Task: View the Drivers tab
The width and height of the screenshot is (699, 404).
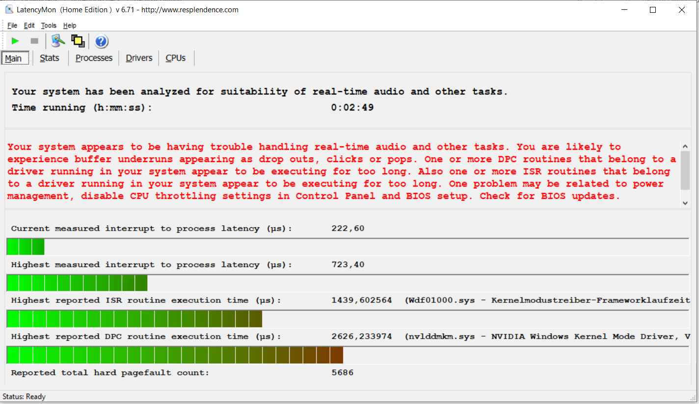Action: pos(139,58)
